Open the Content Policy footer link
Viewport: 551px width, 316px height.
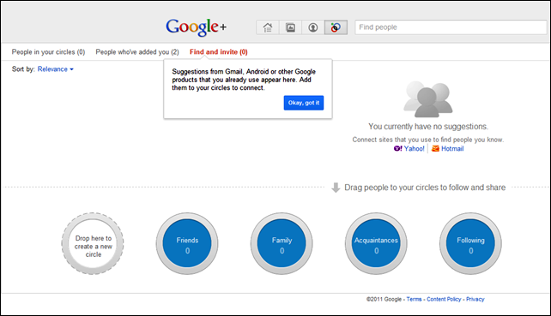click(x=444, y=299)
